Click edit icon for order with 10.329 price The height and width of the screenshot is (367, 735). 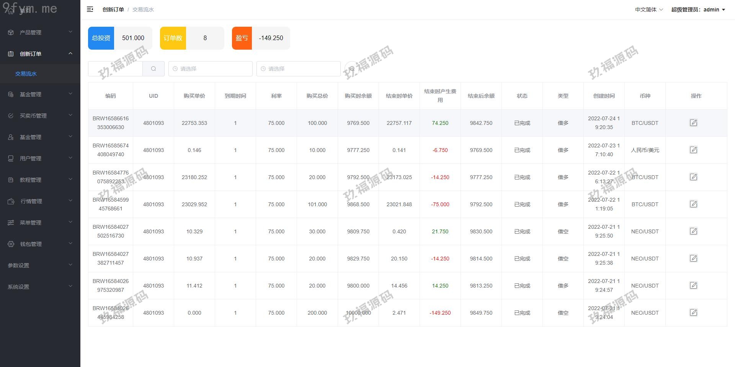coord(693,231)
